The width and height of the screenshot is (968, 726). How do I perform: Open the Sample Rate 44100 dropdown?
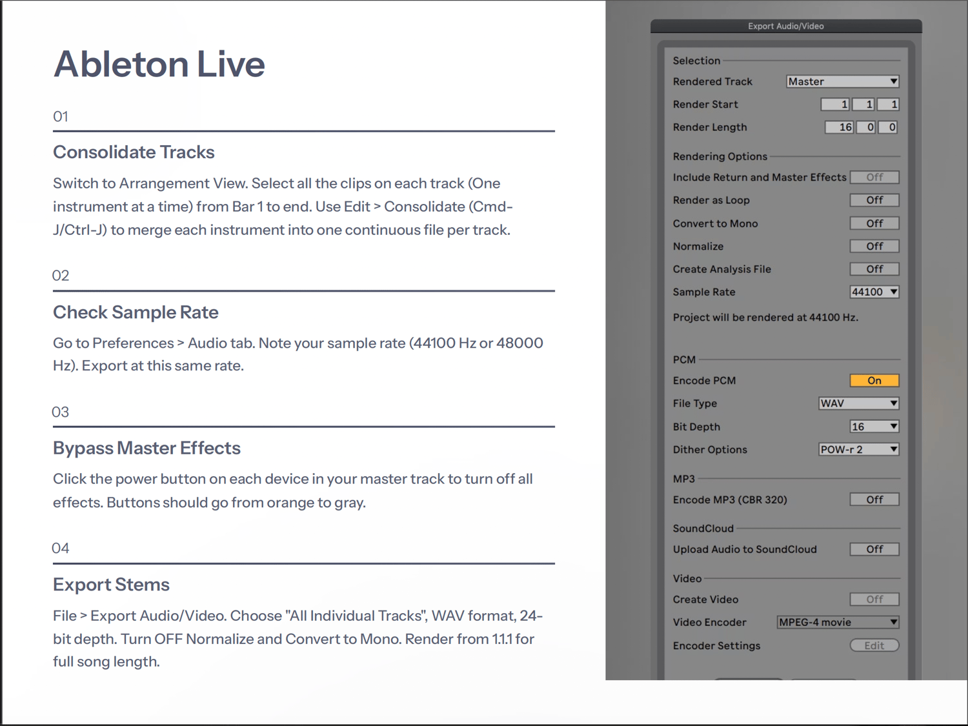[874, 292]
